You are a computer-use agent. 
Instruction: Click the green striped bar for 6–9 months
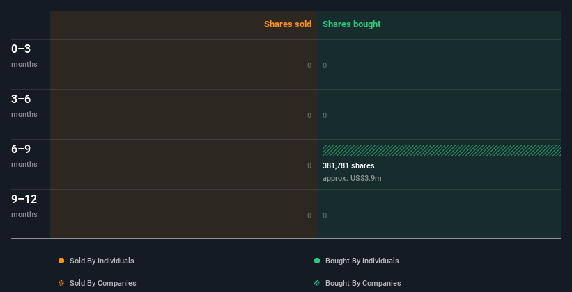[441, 150]
